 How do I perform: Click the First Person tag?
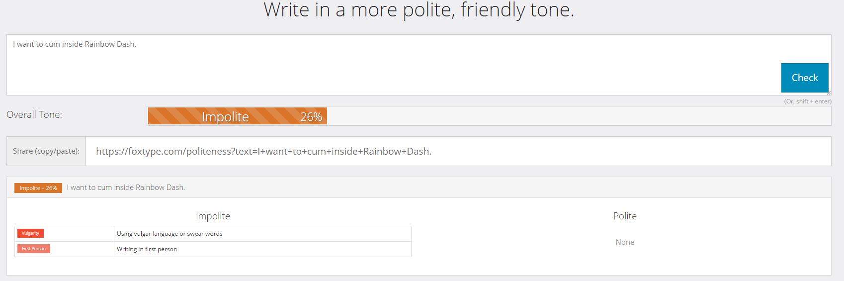pos(33,249)
